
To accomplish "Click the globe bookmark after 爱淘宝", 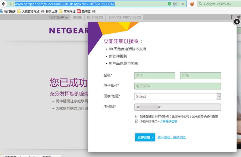I will tap(94, 11).
